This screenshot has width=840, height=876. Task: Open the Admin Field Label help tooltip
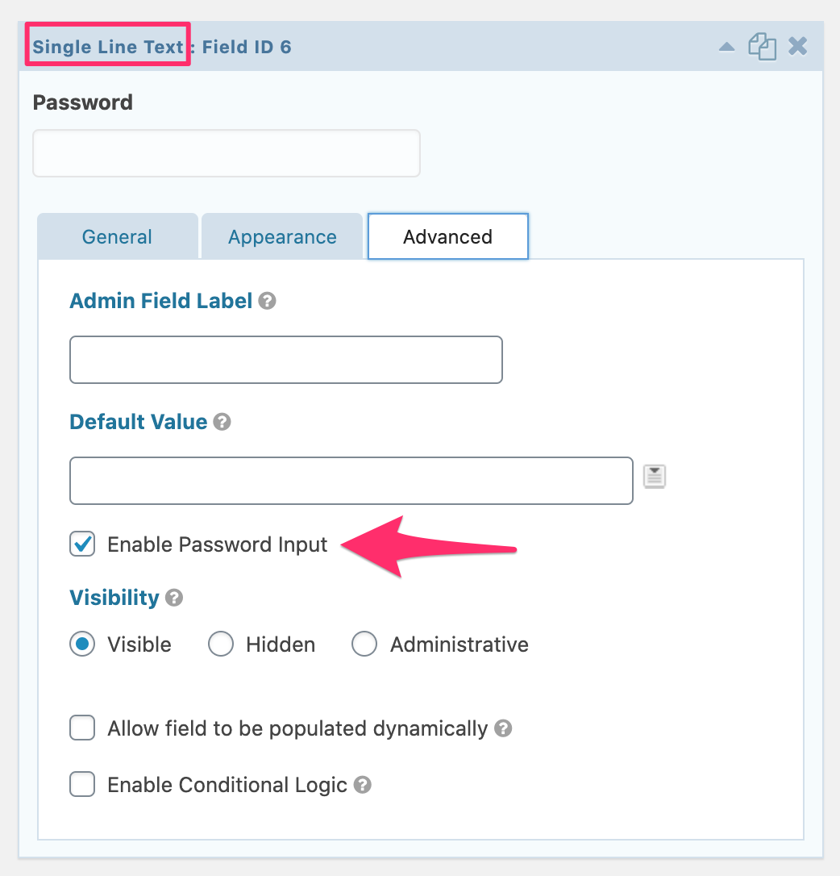pos(268,302)
